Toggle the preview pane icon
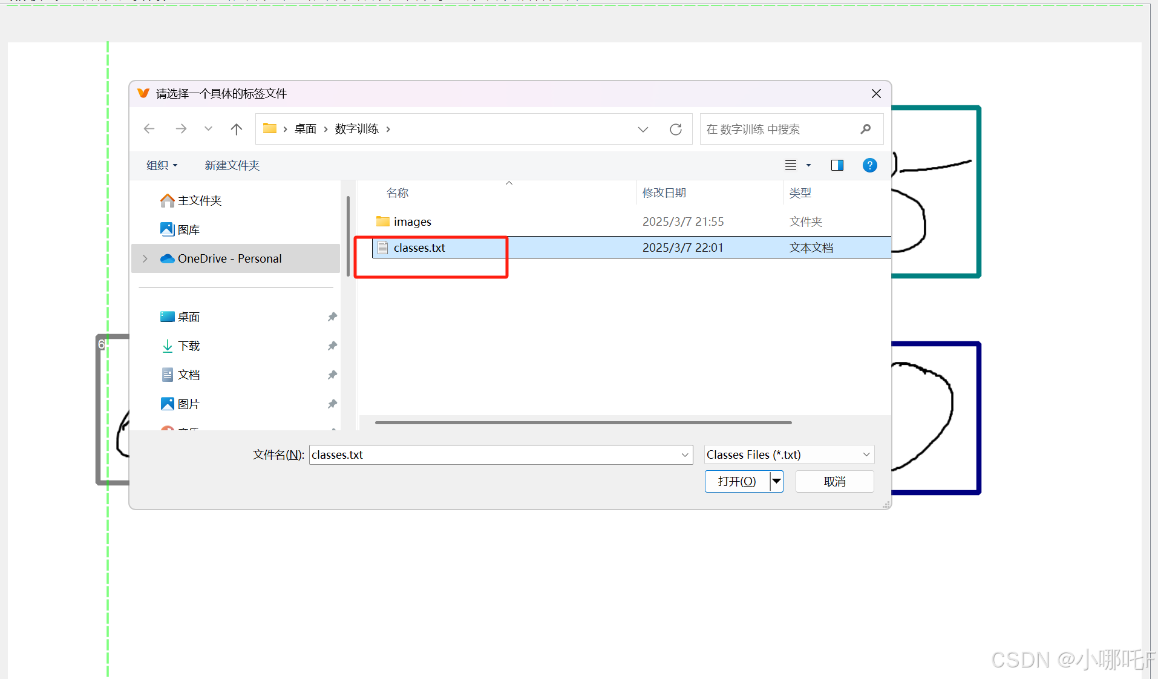 tap(837, 165)
